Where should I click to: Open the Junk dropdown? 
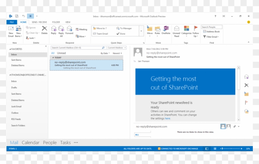click(x=31, y=38)
